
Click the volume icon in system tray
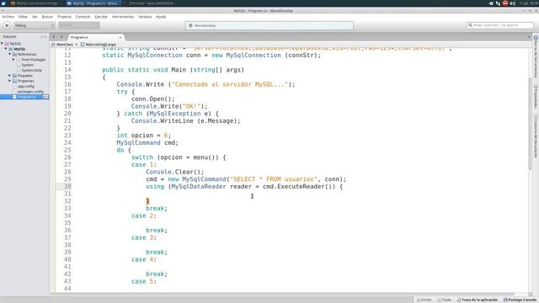[513, 3]
